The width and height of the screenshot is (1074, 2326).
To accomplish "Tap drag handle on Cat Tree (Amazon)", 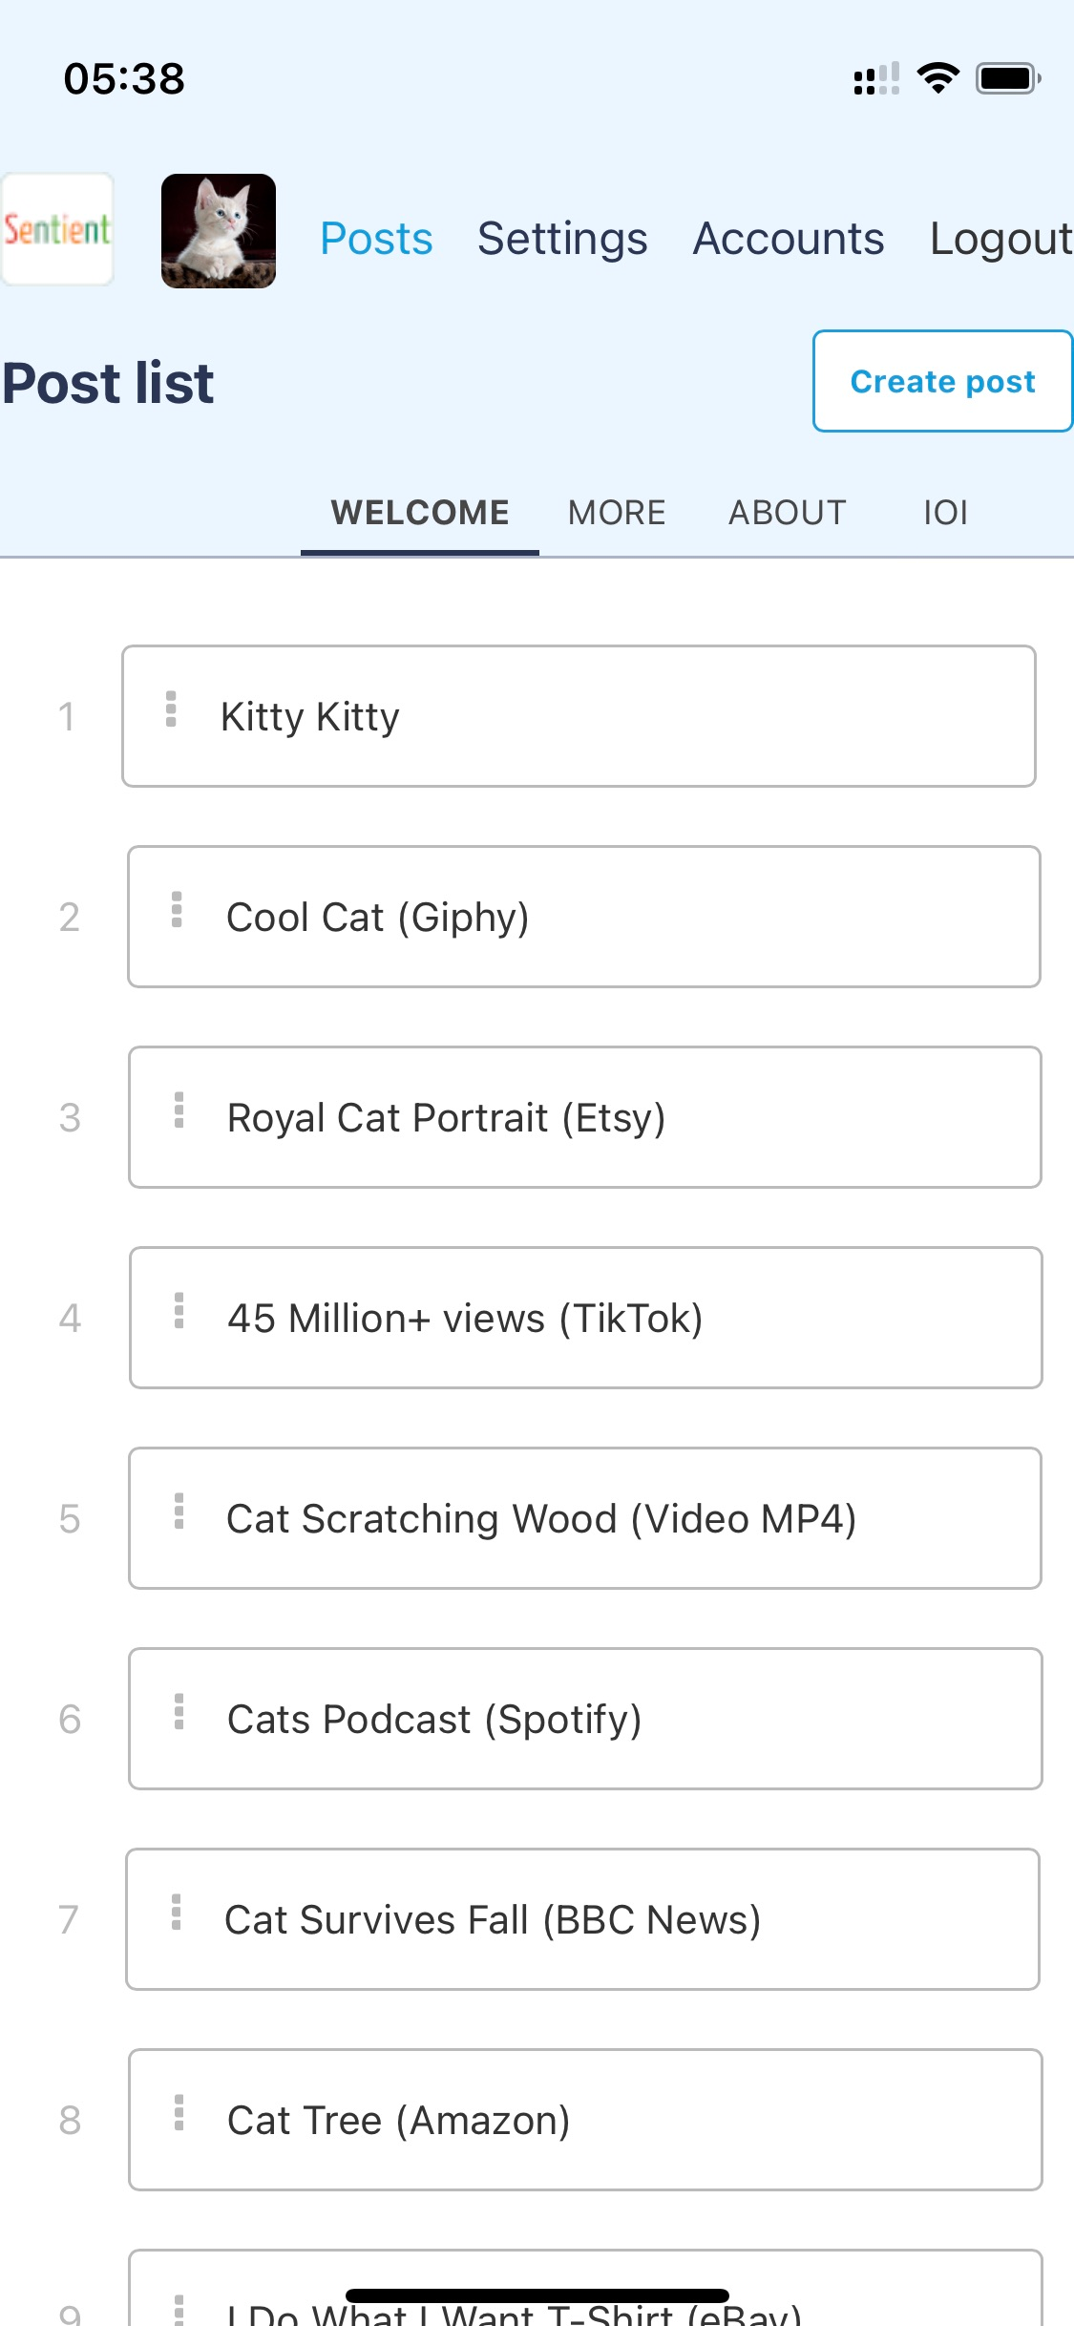I will (x=179, y=2113).
